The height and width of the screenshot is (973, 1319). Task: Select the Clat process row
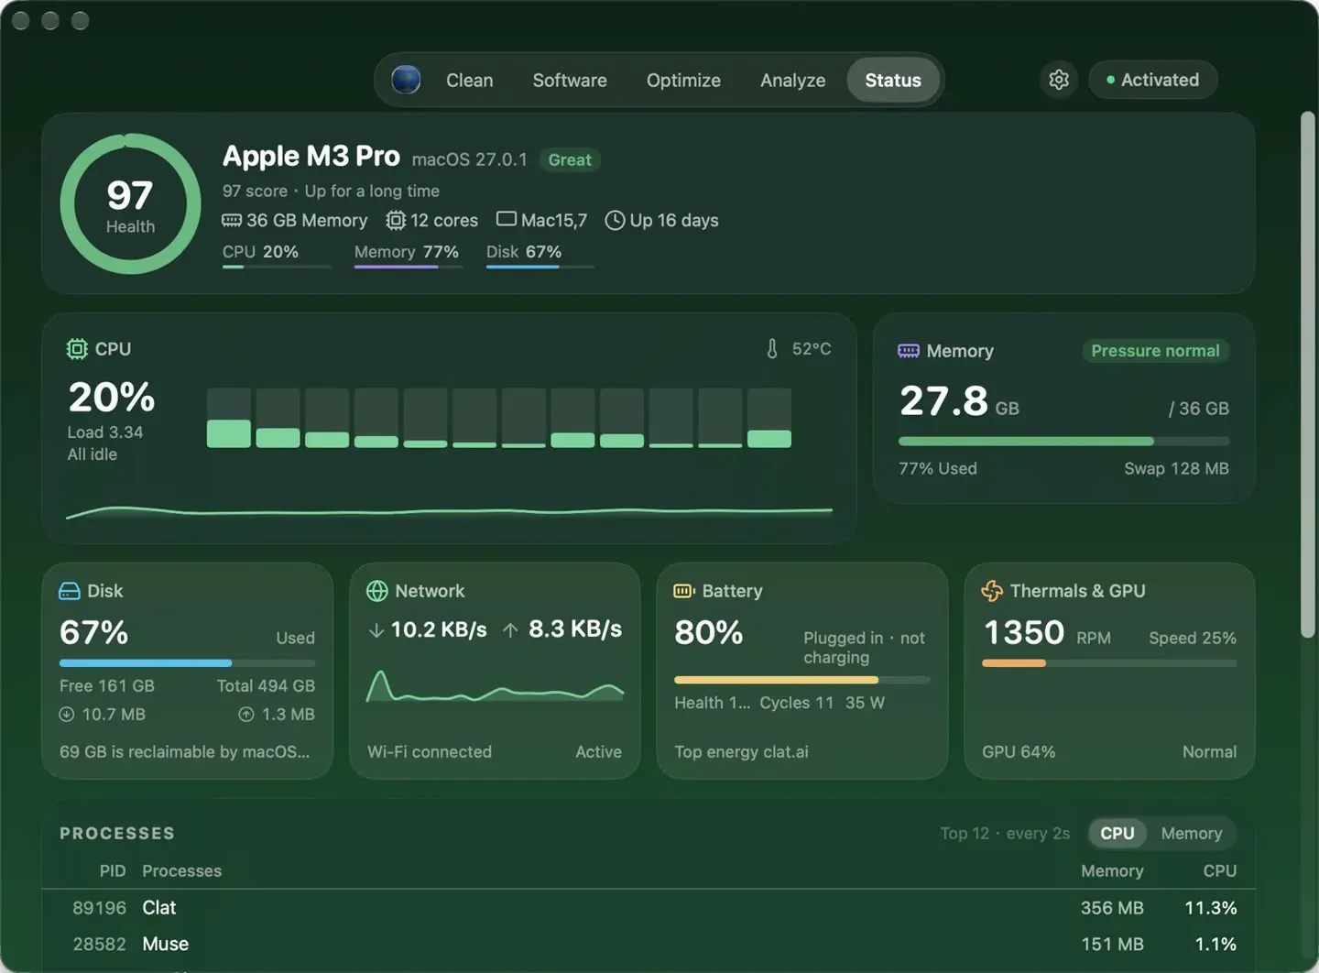click(x=649, y=908)
